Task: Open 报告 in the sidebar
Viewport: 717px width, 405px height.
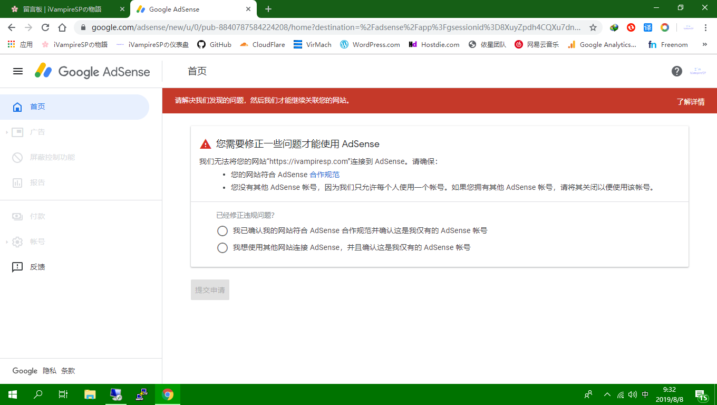Action: 74,183
